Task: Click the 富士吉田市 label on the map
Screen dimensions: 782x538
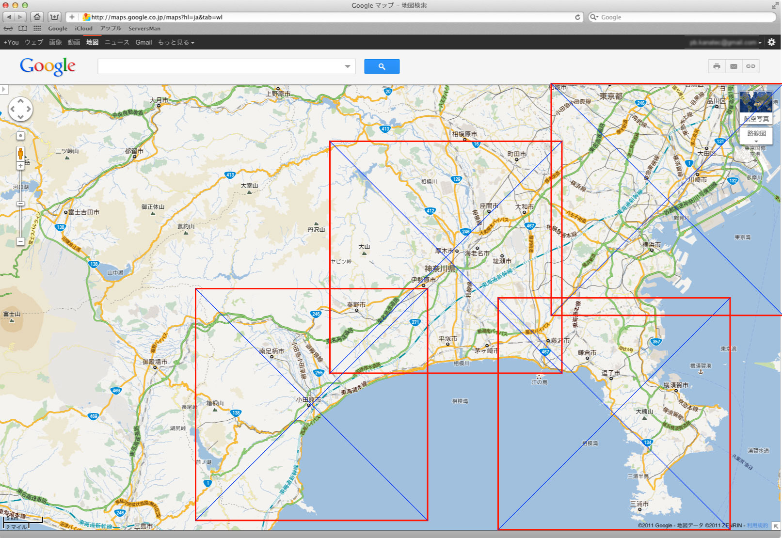Action: pyautogui.click(x=84, y=212)
